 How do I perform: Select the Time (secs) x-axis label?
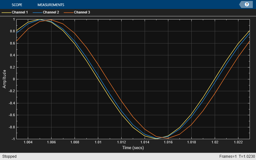(133, 148)
